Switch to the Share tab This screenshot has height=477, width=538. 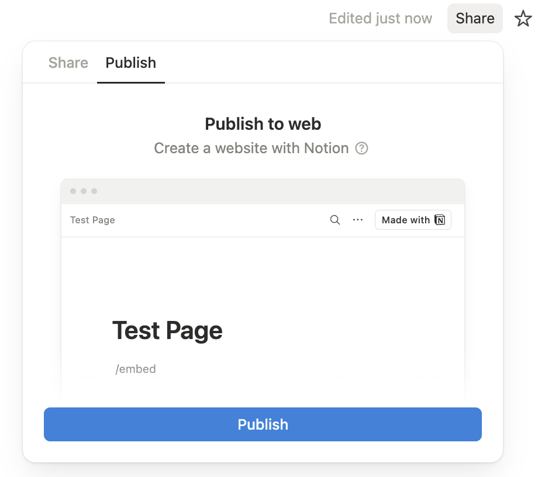click(x=68, y=63)
